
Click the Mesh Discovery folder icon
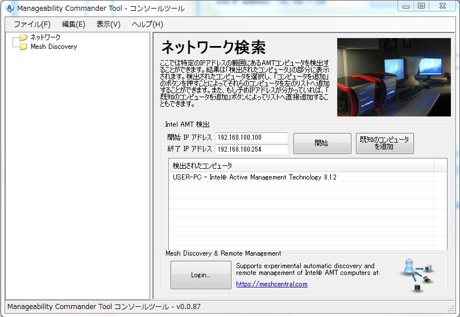point(23,47)
